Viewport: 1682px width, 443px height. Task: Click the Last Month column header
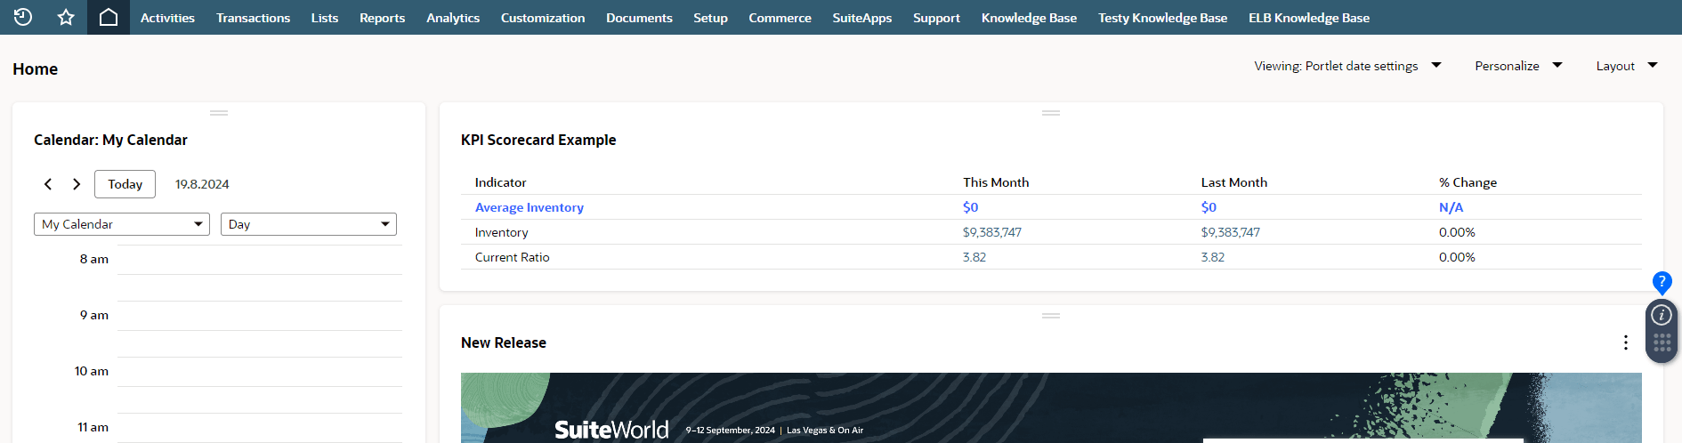(1233, 182)
